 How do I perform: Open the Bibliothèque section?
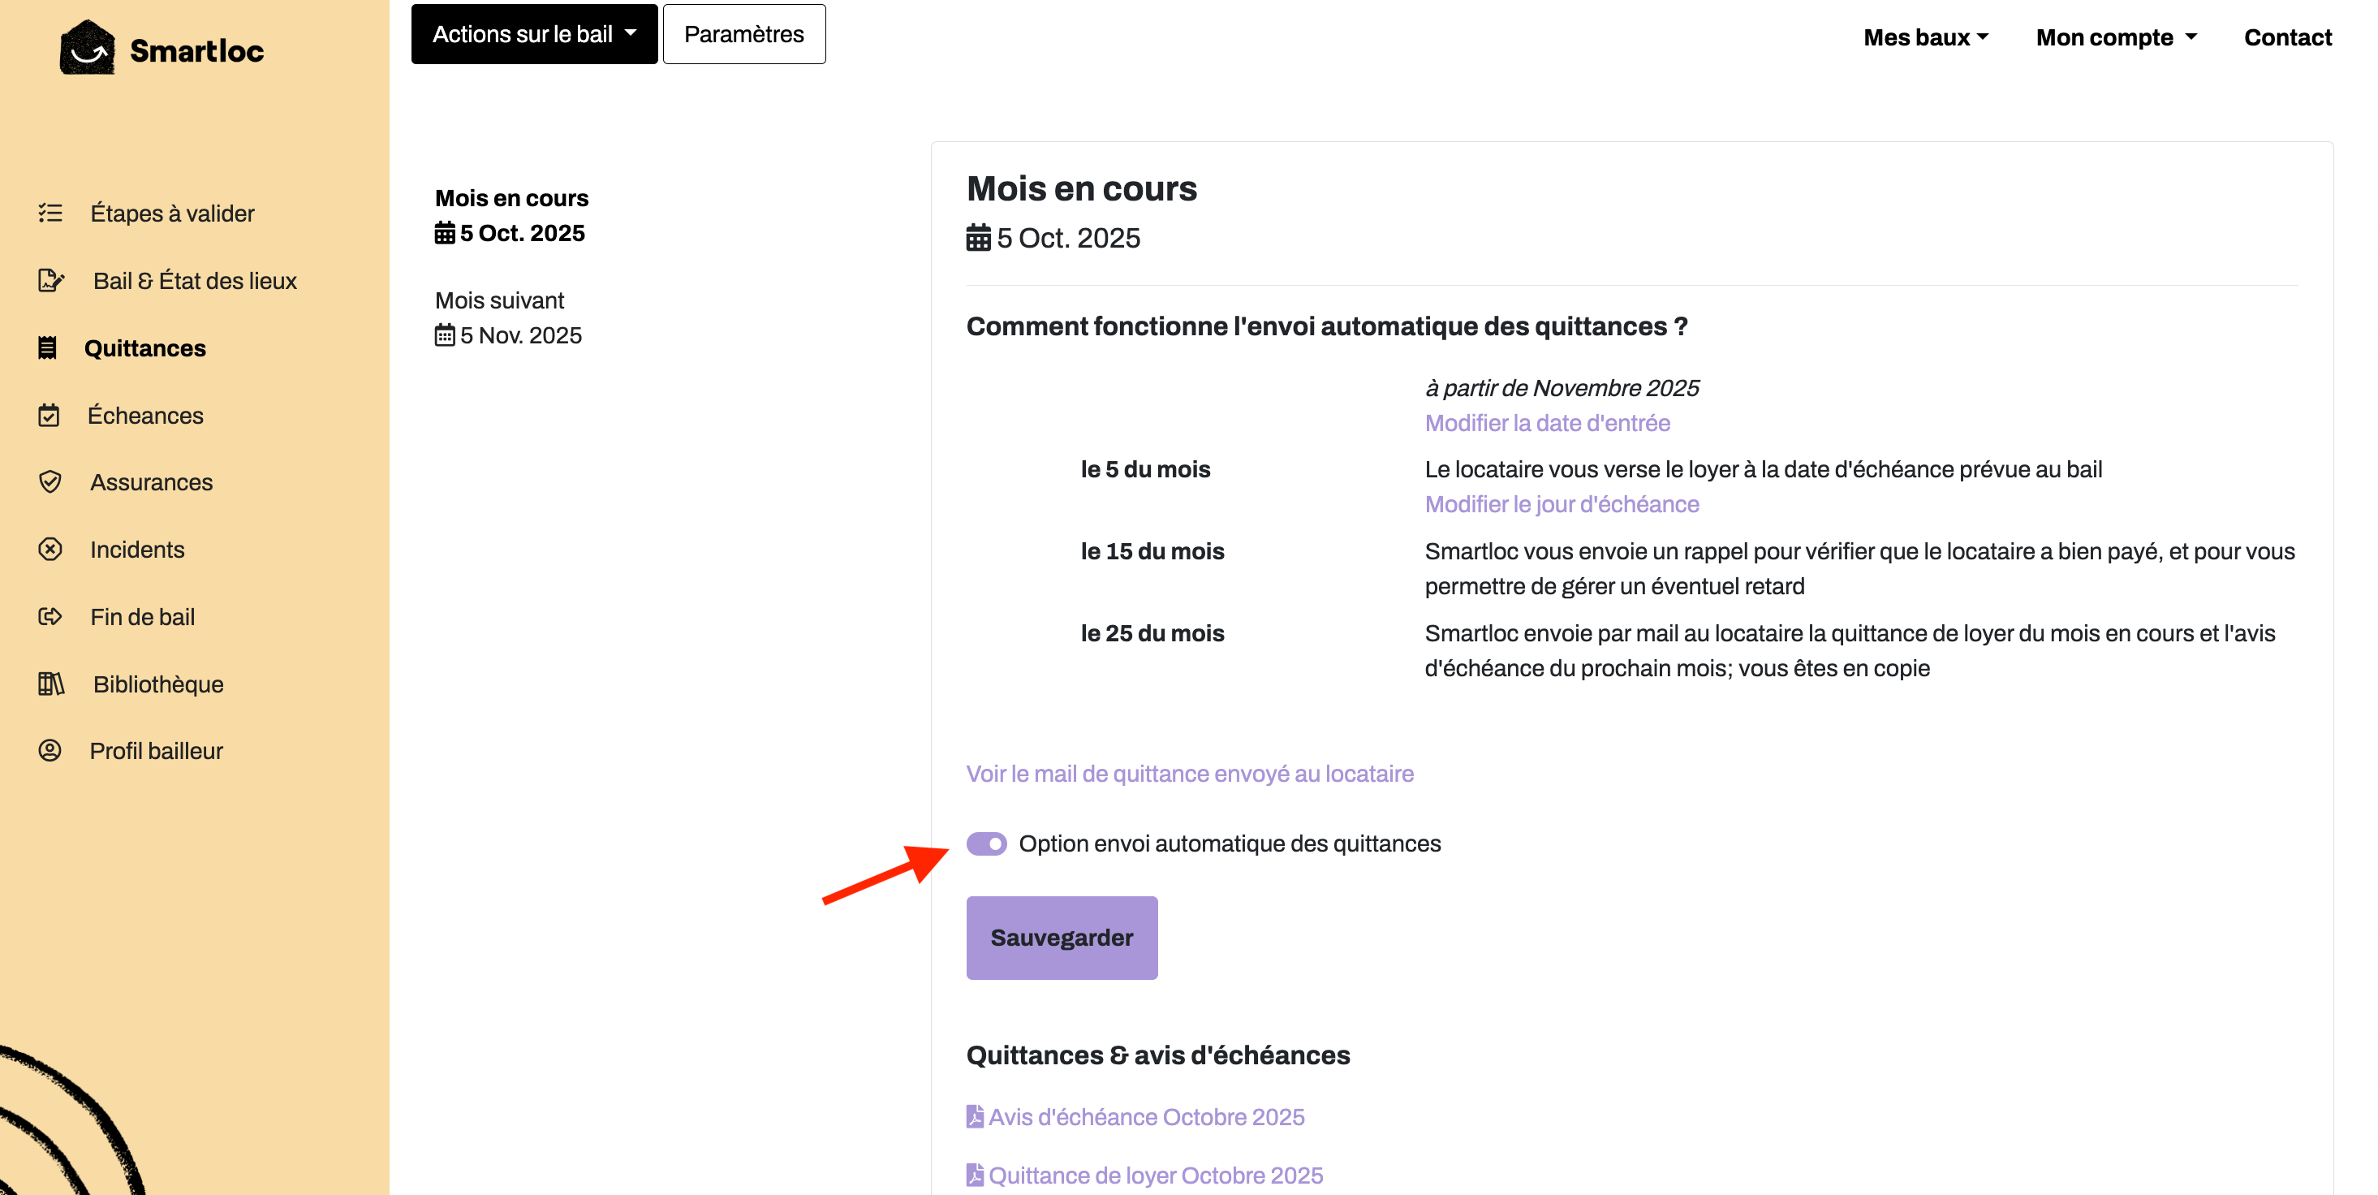(157, 684)
